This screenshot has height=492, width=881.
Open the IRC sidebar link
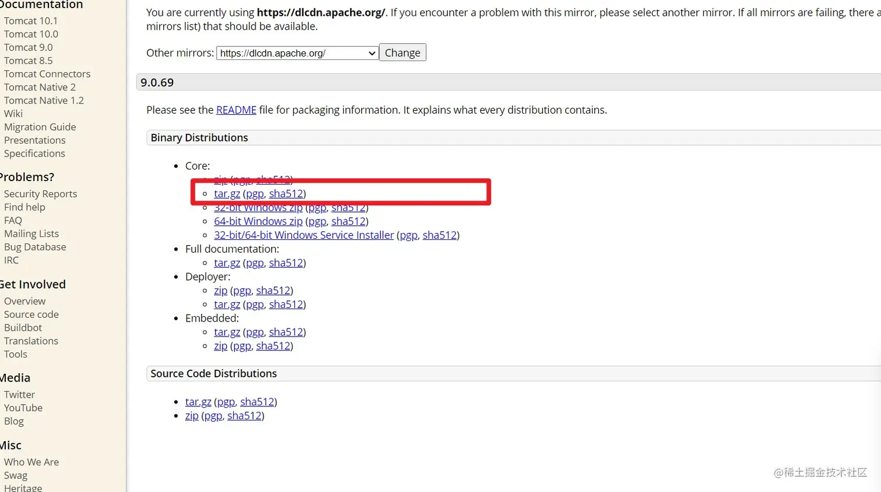click(x=11, y=260)
